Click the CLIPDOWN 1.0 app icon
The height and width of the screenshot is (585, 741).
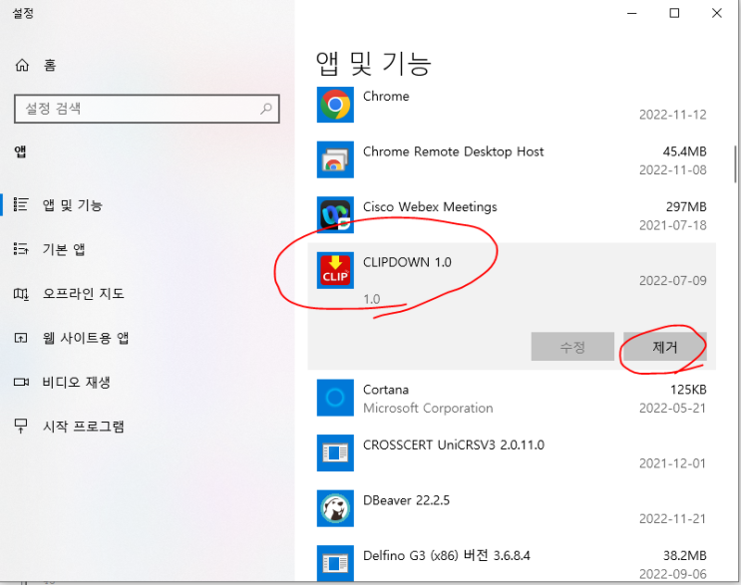click(335, 270)
